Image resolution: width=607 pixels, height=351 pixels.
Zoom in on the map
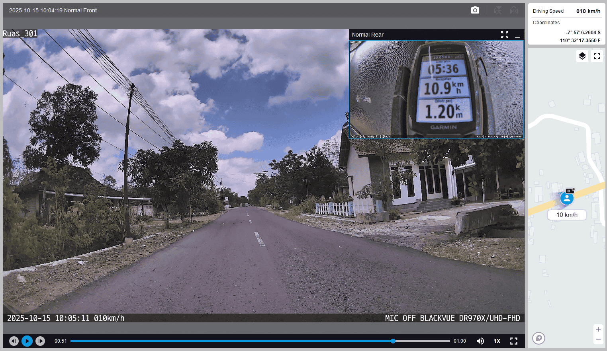[598, 329]
